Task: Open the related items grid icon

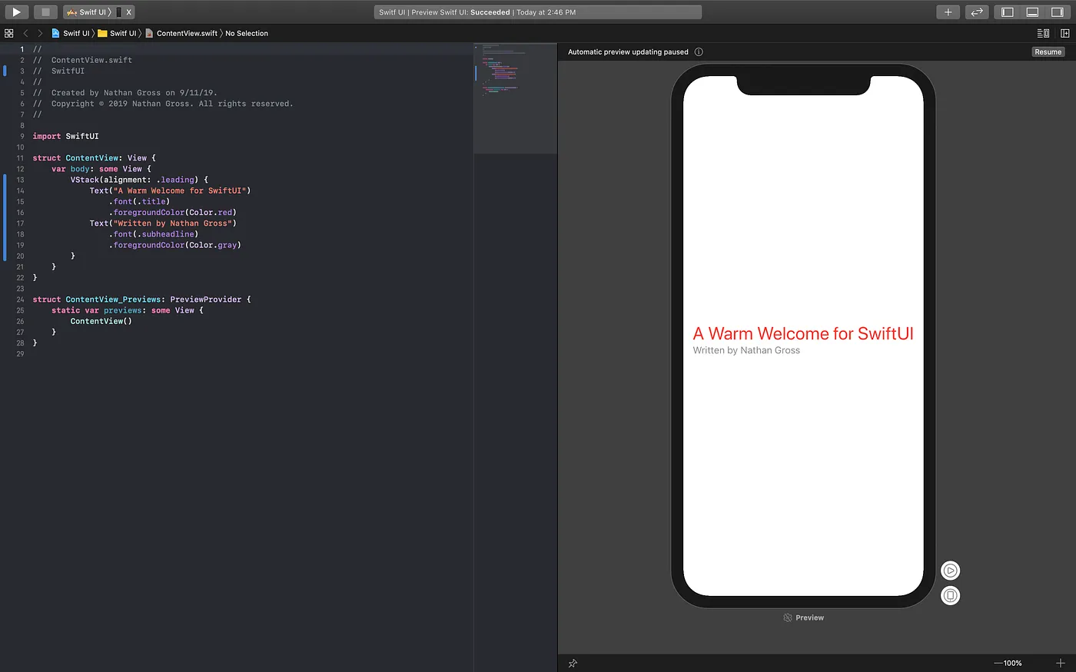Action: point(9,33)
